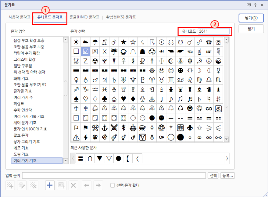This screenshot has height=197, width=268.
Task: Open the 완성형(KS) 문자표 tab
Action: pyautogui.click(x=121, y=17)
